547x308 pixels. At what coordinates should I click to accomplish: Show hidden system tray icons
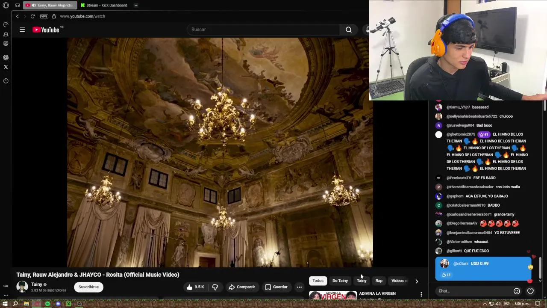(x=485, y=304)
